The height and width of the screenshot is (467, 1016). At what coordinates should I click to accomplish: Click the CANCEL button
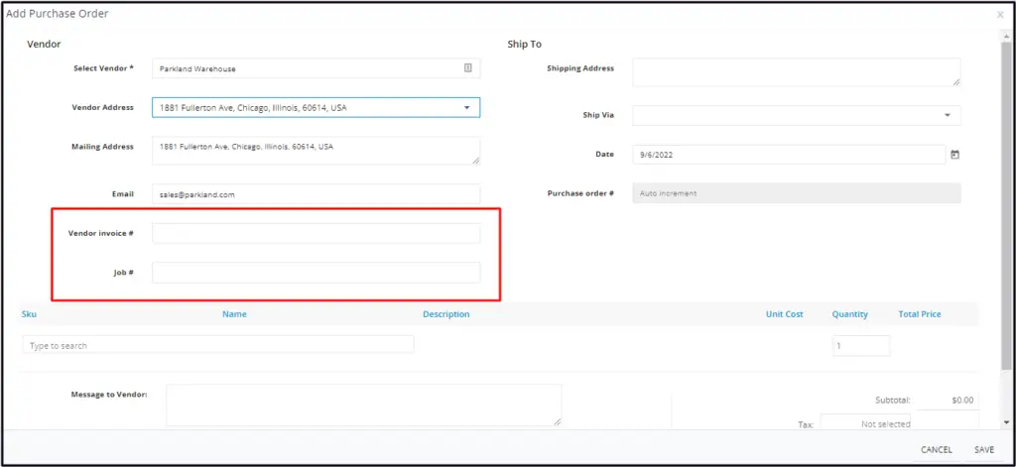937,449
